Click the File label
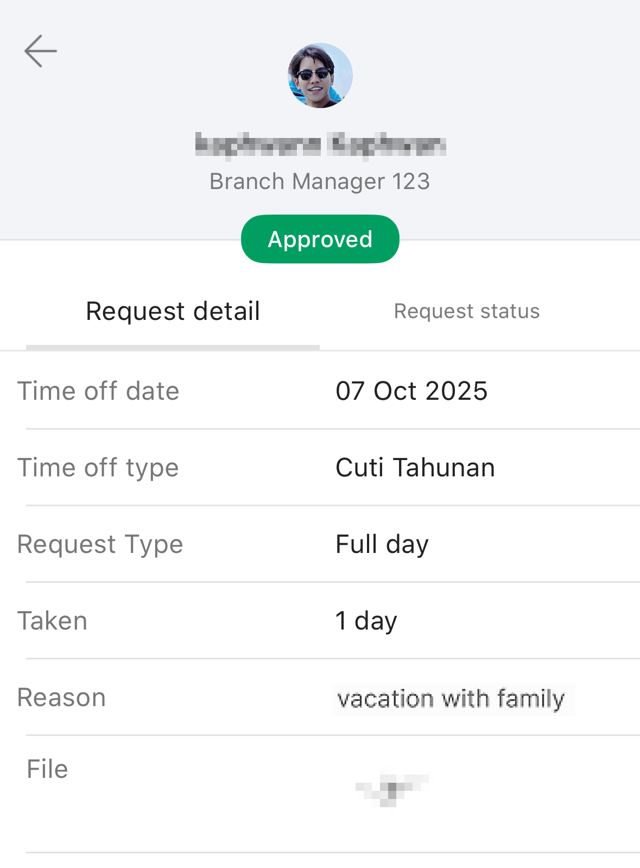640x868 pixels. point(48,769)
